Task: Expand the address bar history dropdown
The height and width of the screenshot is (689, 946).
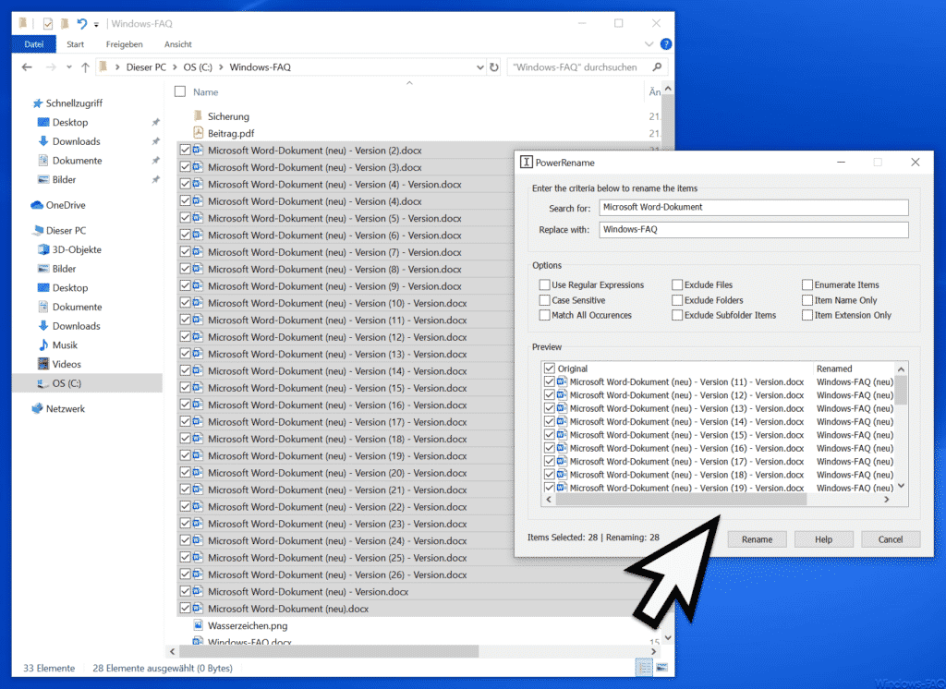Action: click(x=480, y=67)
